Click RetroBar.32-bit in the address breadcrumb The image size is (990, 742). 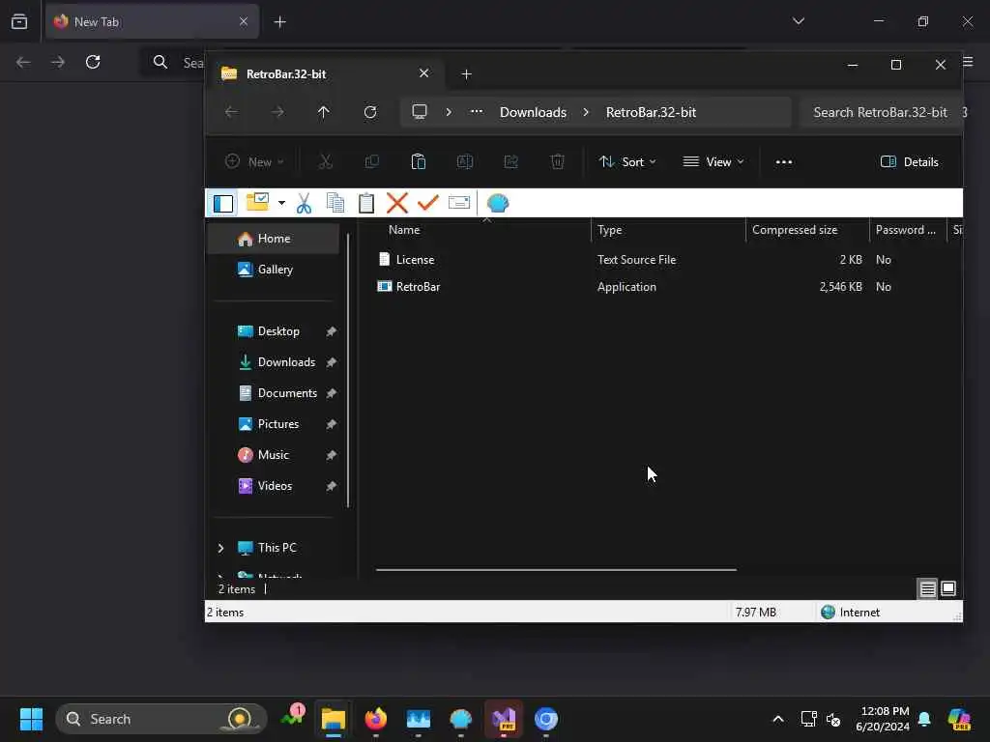(651, 112)
